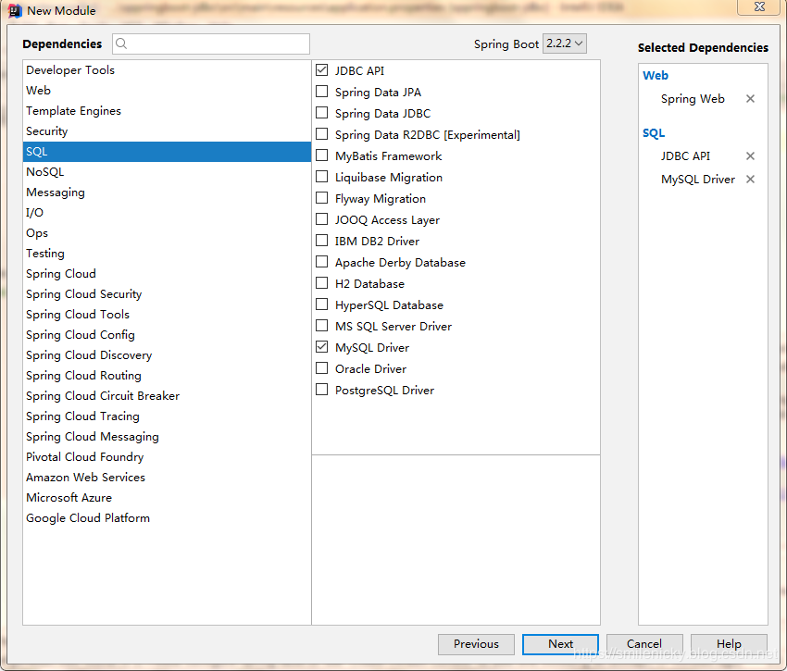Select Spring Cloud Tracing category
This screenshot has width=787, height=671.
coord(167,416)
